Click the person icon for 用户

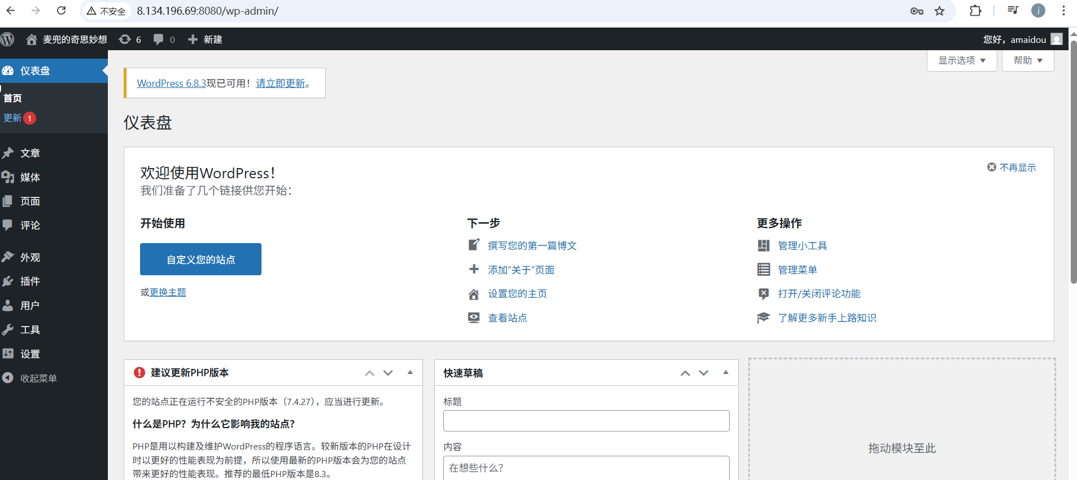8,306
